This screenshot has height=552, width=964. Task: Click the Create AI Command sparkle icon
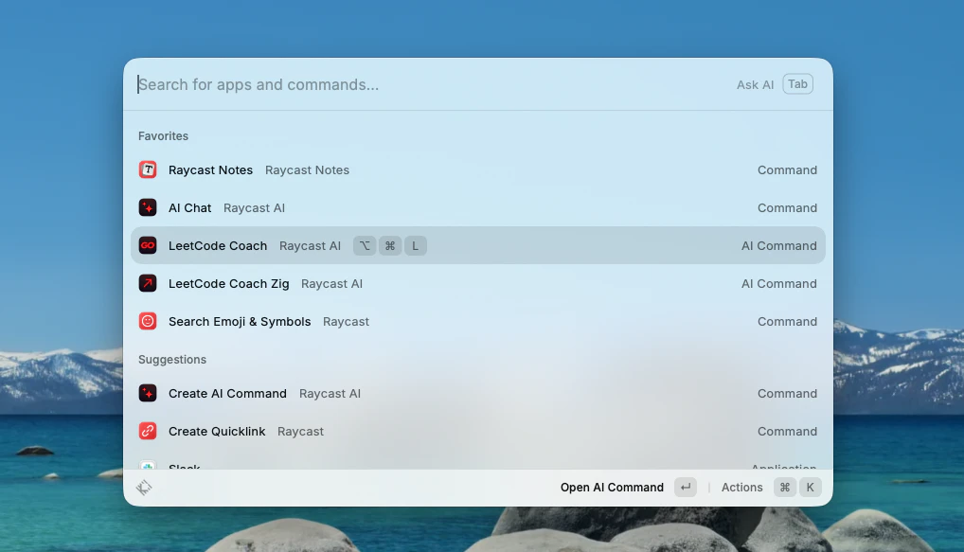tap(148, 394)
